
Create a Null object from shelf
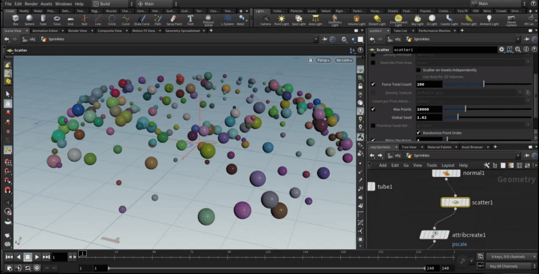(x=84, y=20)
